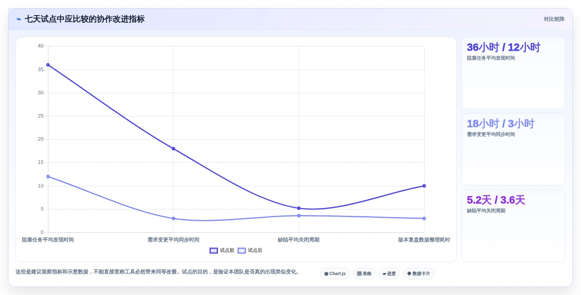This screenshot has width=581, height=295.
Task: Click the 36小时 / 12小时 stat card
Action: point(513,73)
